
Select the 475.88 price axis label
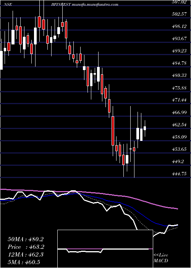179,88
